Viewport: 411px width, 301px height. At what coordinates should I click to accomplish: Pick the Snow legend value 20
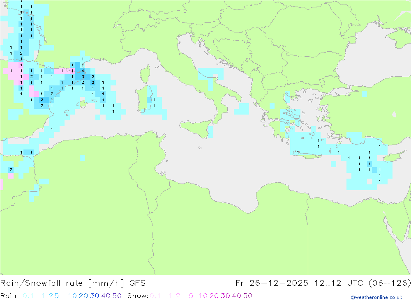tap(214, 296)
